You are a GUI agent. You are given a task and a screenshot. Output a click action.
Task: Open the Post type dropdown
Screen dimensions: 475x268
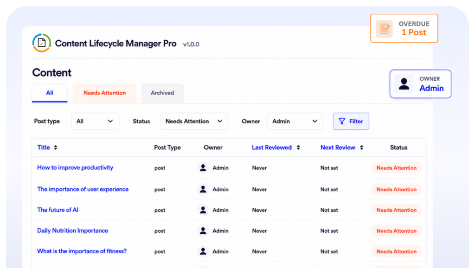coord(95,121)
